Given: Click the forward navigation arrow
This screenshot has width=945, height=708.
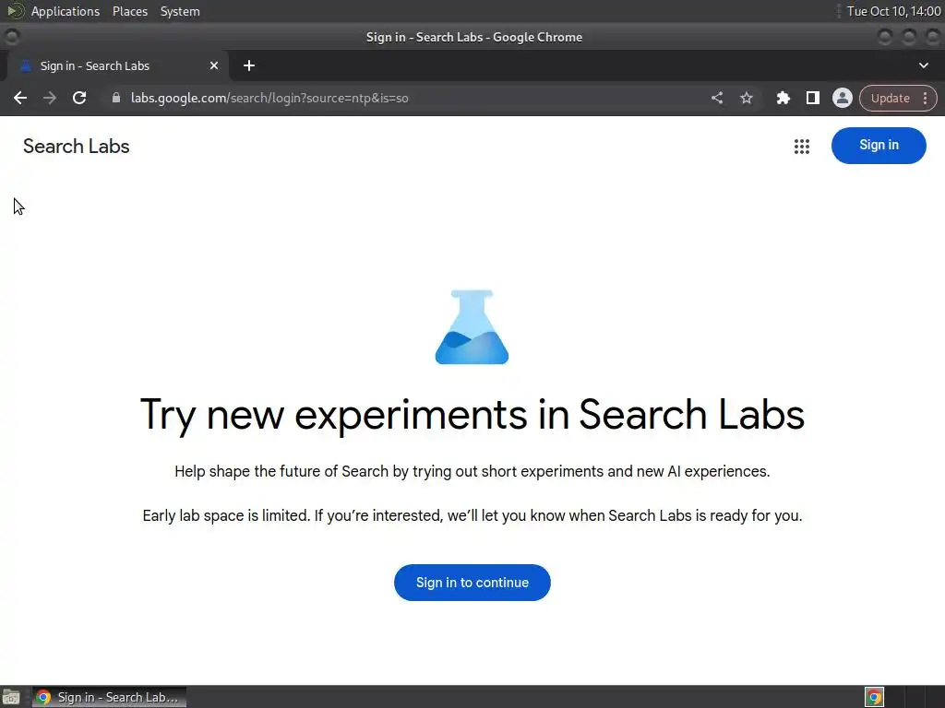Looking at the screenshot, I should tap(50, 98).
